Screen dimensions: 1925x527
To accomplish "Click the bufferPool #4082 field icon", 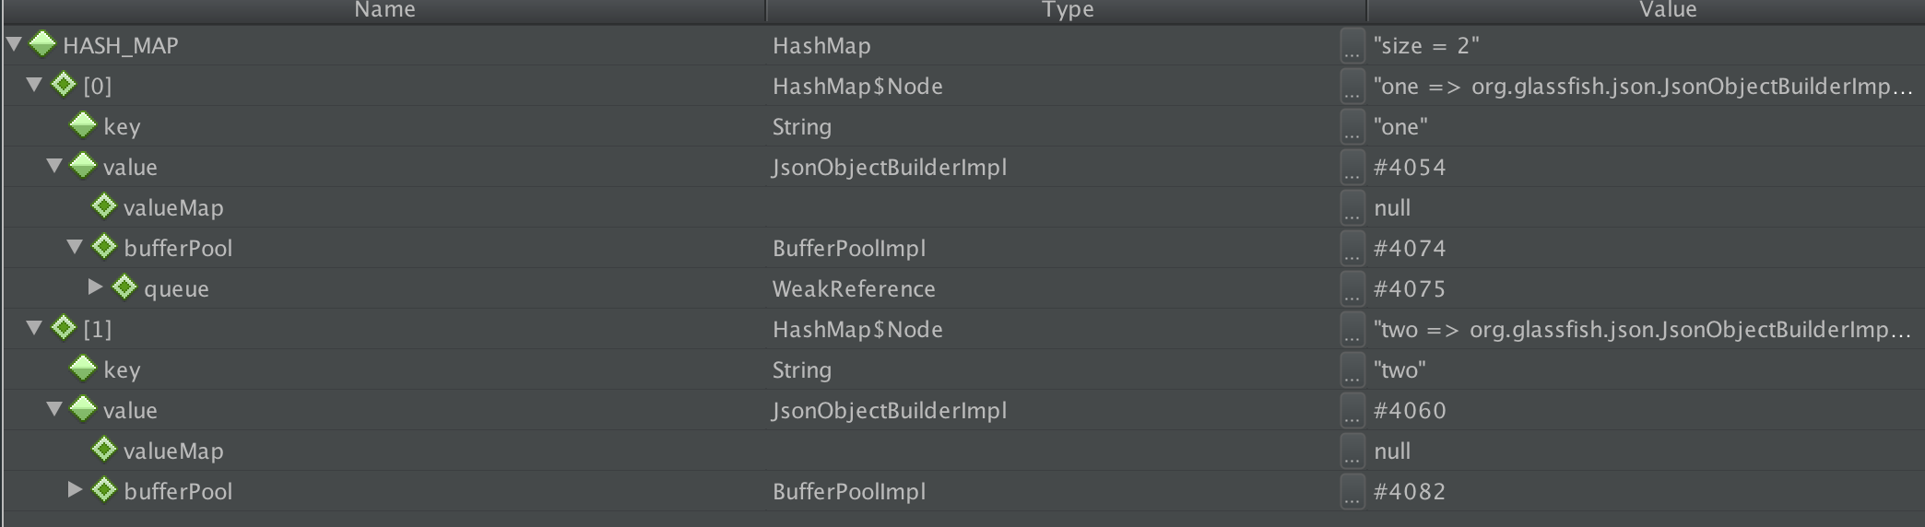I will coord(104,490).
